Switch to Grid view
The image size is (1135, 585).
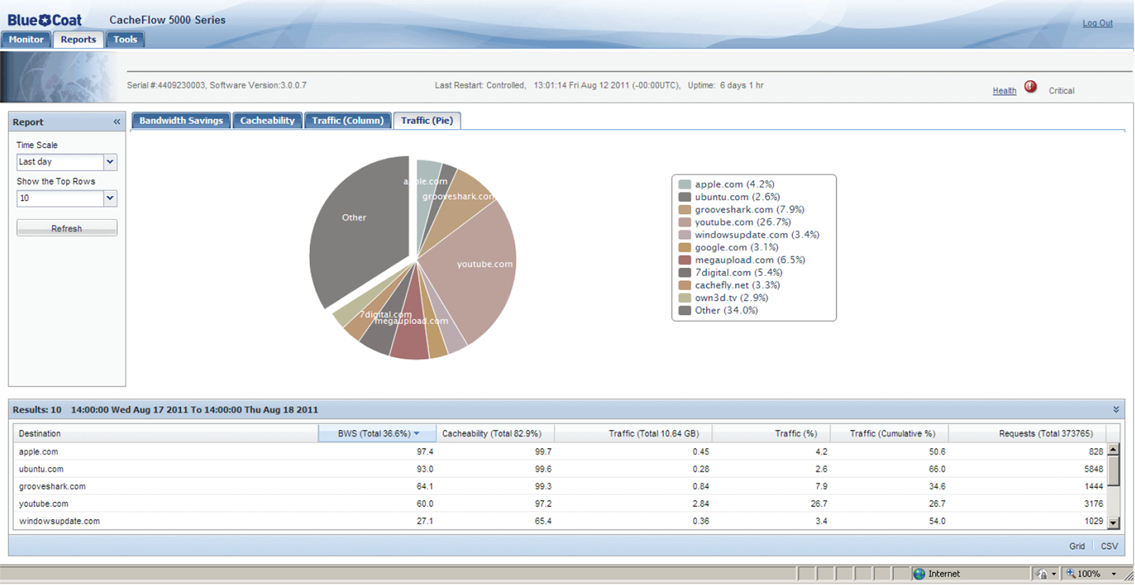pos(1077,546)
